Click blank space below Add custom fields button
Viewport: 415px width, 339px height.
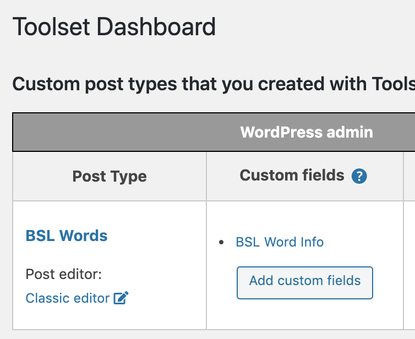click(x=304, y=315)
